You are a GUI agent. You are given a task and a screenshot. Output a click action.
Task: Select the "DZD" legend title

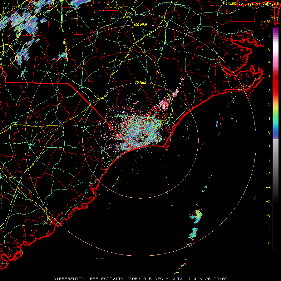tap(274, 19)
